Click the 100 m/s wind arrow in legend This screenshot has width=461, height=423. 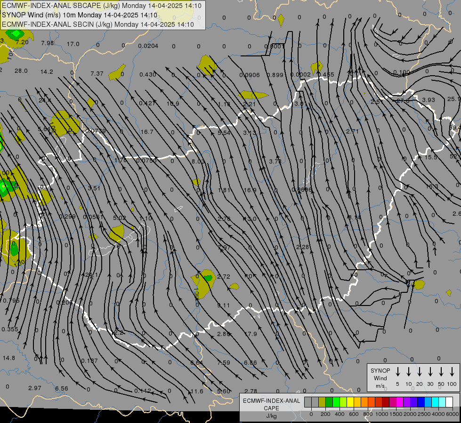[452, 372]
